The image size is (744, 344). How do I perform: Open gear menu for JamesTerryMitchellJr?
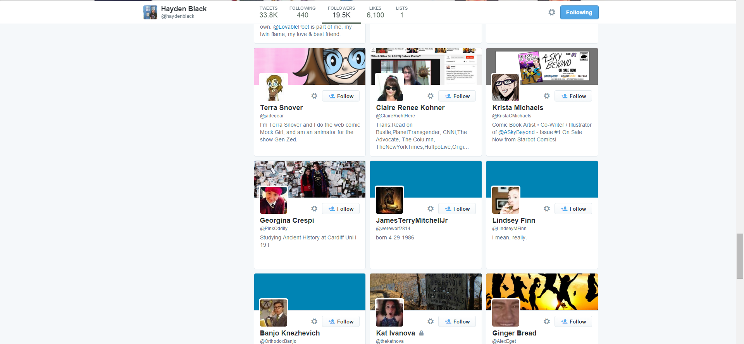tap(431, 208)
